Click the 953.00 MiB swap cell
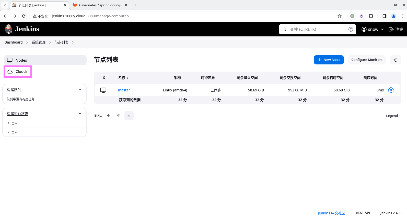This screenshot has width=407, height=219. 297,90
